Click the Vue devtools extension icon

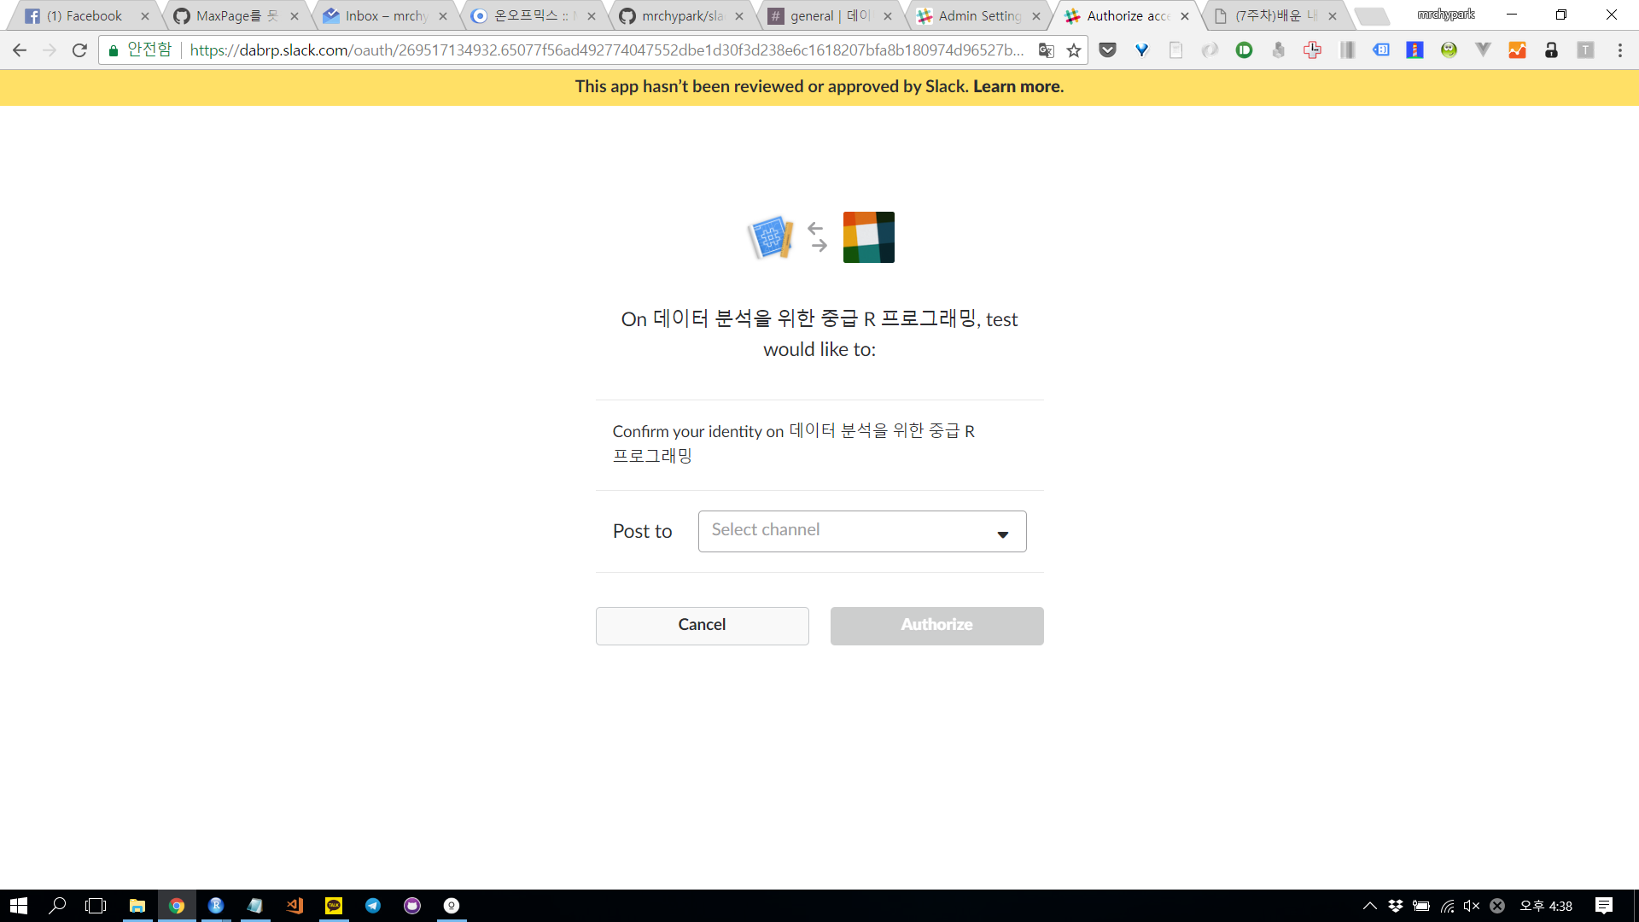[x=1483, y=50]
